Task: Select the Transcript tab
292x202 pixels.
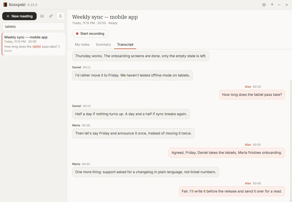Action: pos(125,44)
